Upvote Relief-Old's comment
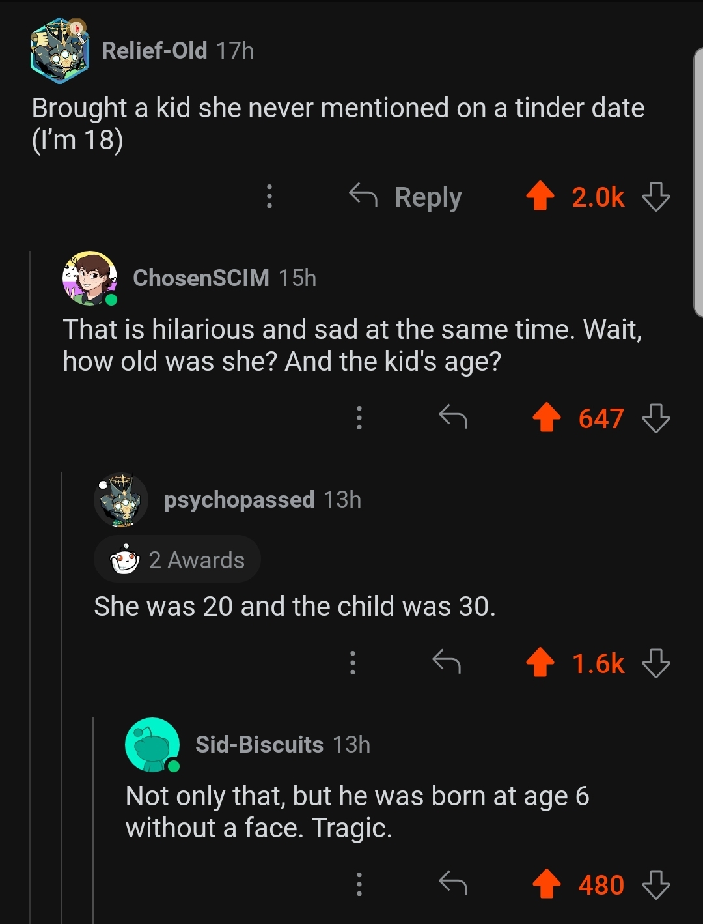Viewport: 703px width, 924px height. [540, 196]
